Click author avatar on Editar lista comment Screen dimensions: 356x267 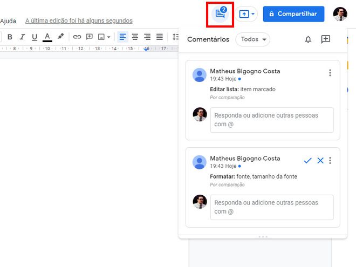(x=200, y=75)
